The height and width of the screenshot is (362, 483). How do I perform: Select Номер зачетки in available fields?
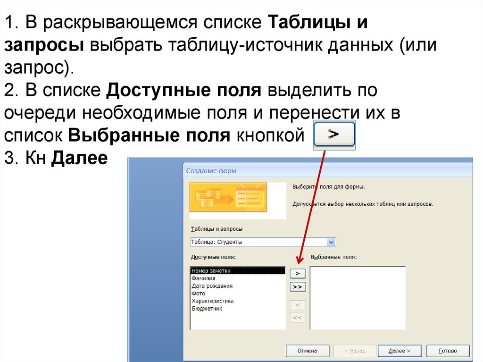click(211, 271)
